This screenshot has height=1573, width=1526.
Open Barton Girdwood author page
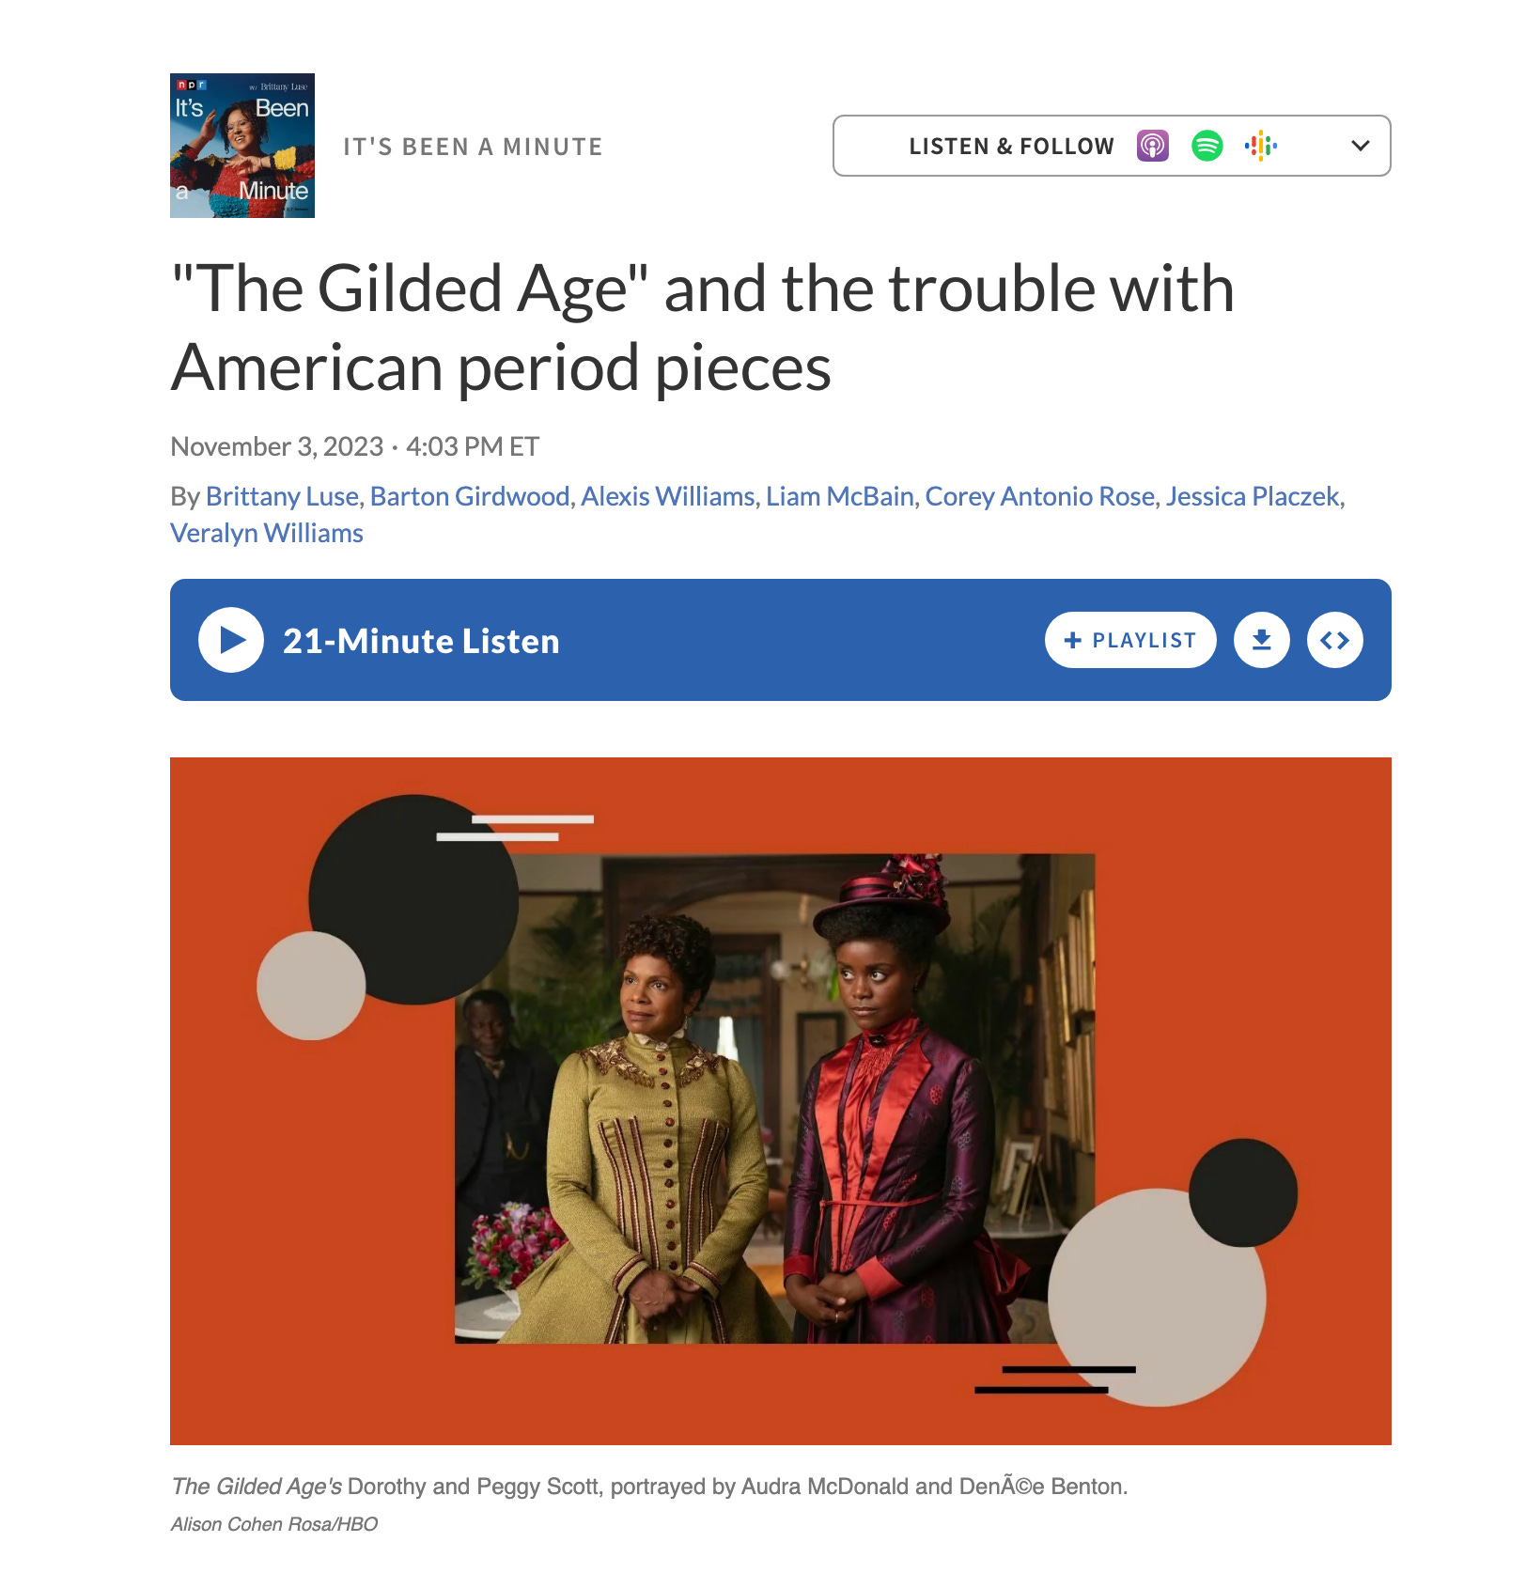click(x=470, y=496)
